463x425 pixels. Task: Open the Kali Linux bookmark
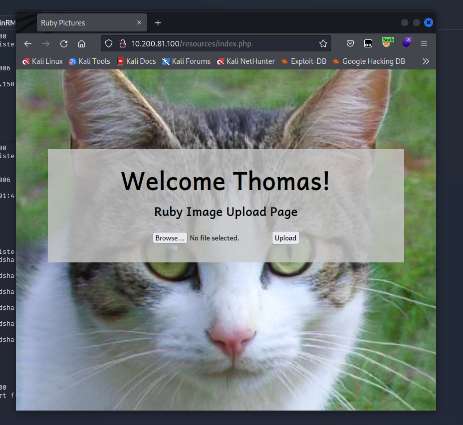tap(42, 61)
